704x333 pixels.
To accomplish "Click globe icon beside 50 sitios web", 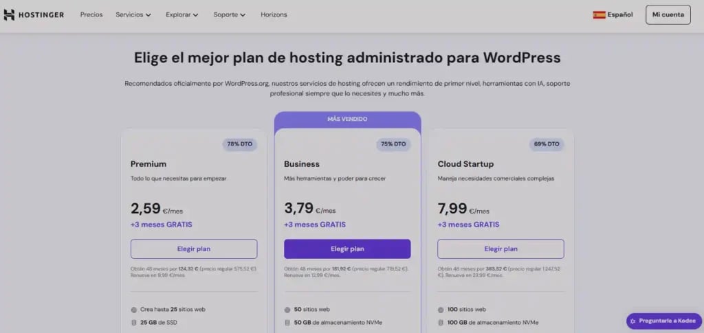I will coord(287,310).
